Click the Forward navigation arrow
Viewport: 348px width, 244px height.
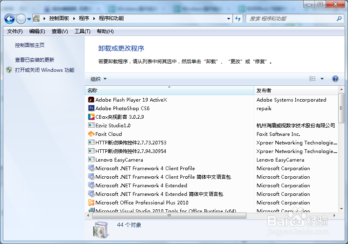(21, 19)
